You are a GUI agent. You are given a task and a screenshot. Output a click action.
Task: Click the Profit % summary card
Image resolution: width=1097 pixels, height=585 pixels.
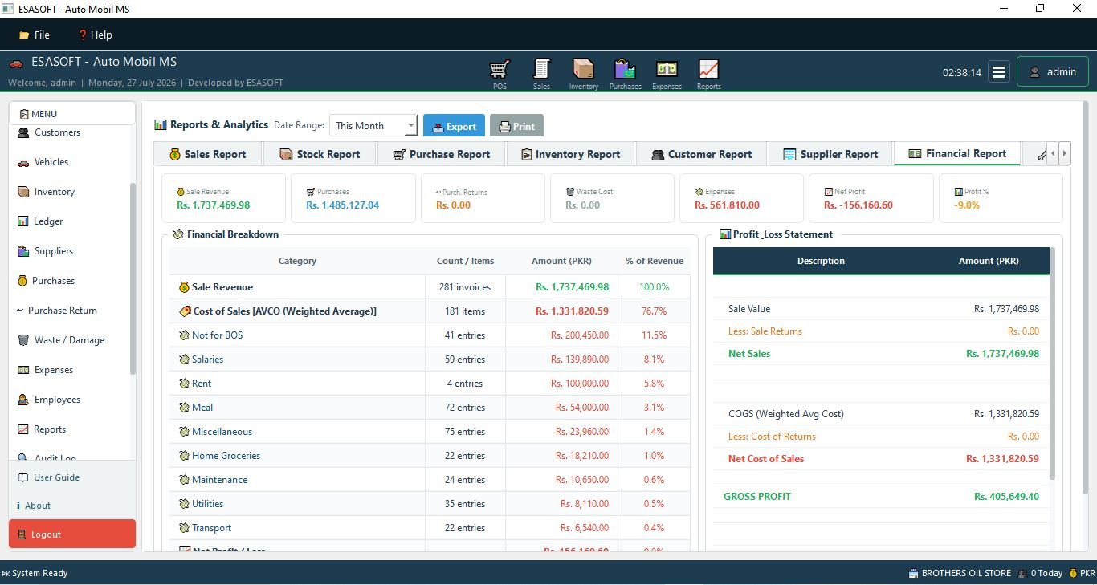[1001, 198]
